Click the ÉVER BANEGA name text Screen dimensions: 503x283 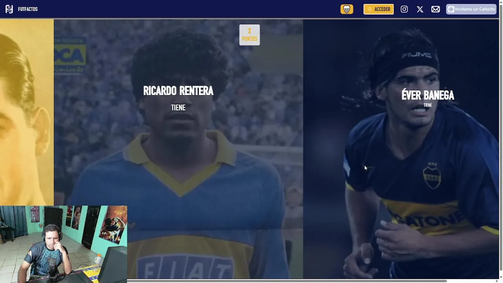(x=428, y=95)
